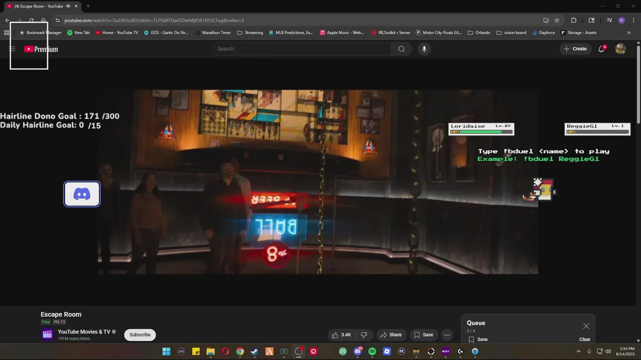Screen dimensions: 641x360
Task: Start voice search with the microphone
Action: pyautogui.click(x=424, y=49)
